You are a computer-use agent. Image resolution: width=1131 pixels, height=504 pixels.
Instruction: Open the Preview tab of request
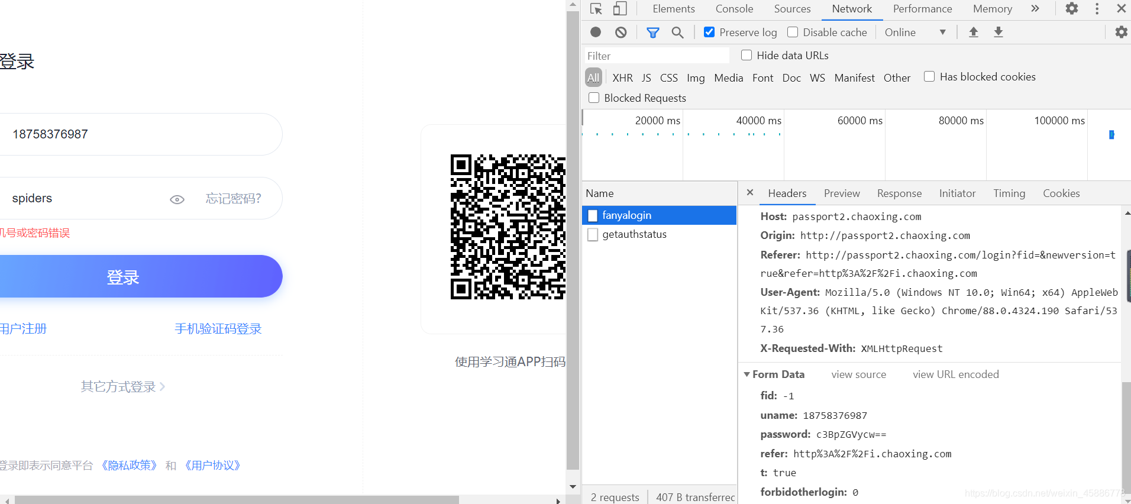[x=842, y=193]
